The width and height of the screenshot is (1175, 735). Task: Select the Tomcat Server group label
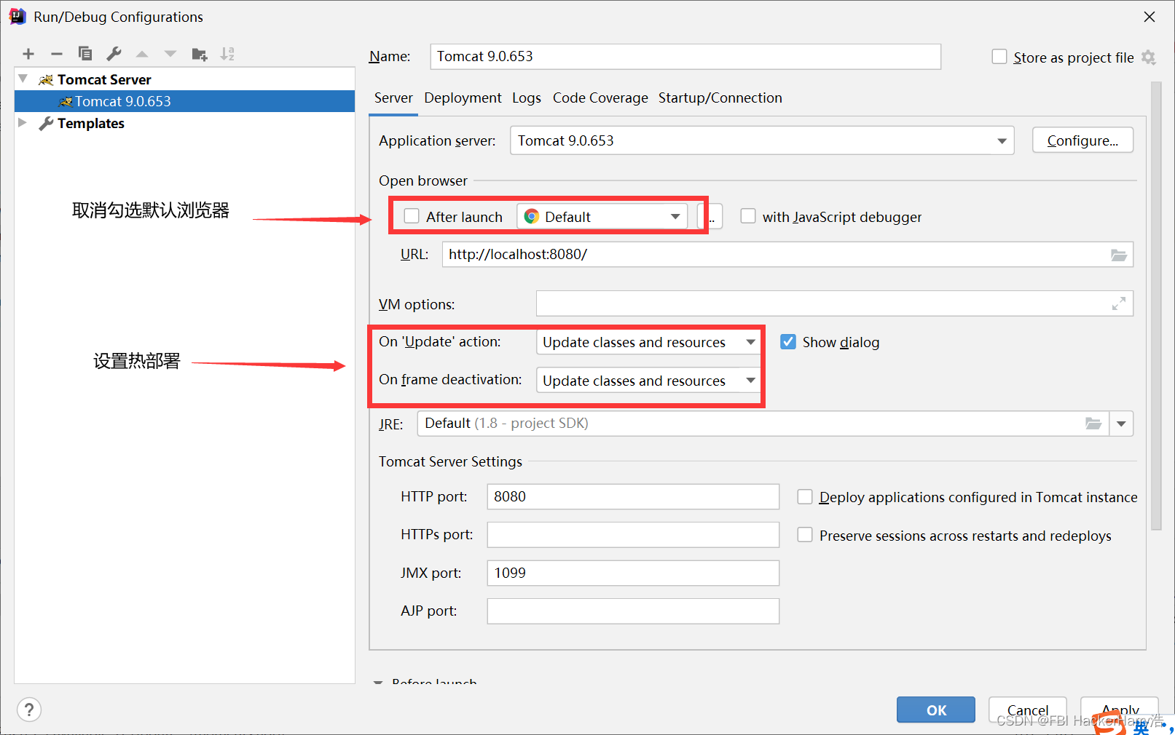[x=104, y=79]
